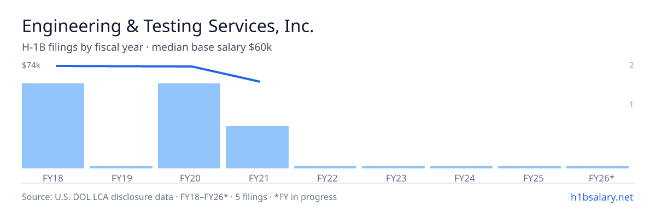Open the h1bsalary.net link
Image resolution: width=656 pixels, height=218 pixels.
tap(602, 197)
